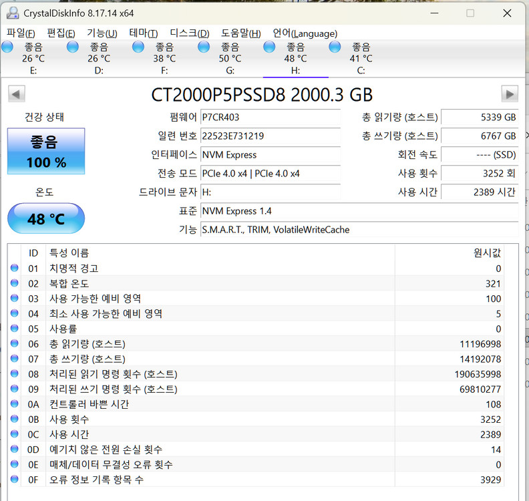Click rotation speed value ---- (SSD)
The image size is (529, 501).
[480, 154]
